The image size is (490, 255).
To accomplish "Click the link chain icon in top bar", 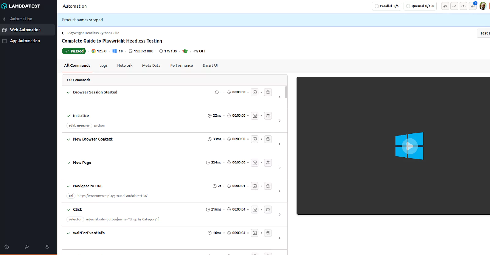I will click(x=464, y=6).
